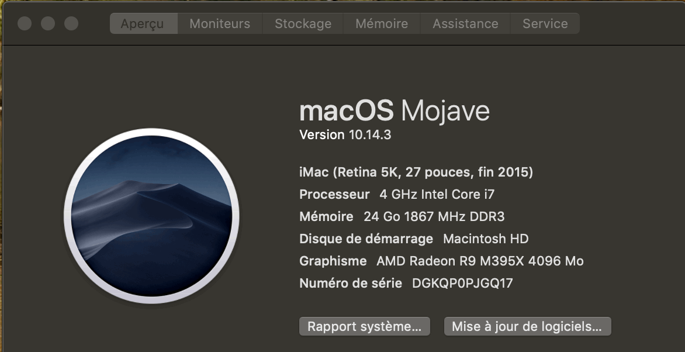Select iMac (Retina 5K, 27 pouces, fin 2015) line
The height and width of the screenshot is (352, 685).
(416, 172)
